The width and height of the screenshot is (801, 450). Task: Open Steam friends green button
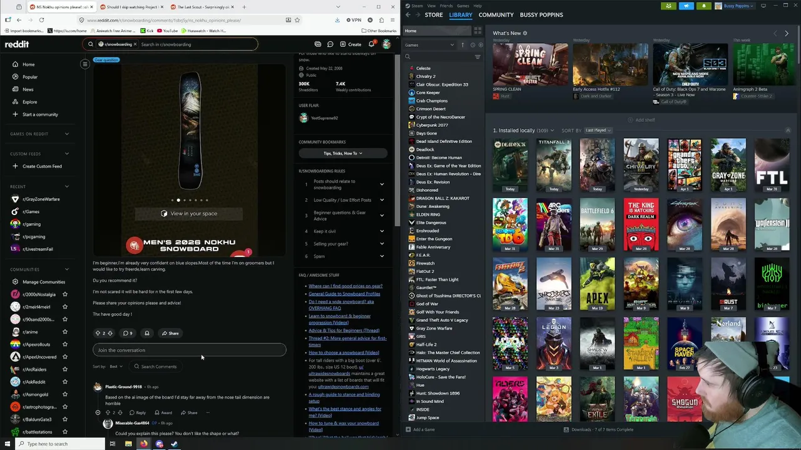pos(668,6)
